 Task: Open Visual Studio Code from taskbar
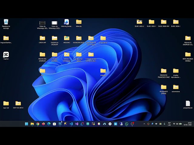pyautogui.click(x=71, y=124)
